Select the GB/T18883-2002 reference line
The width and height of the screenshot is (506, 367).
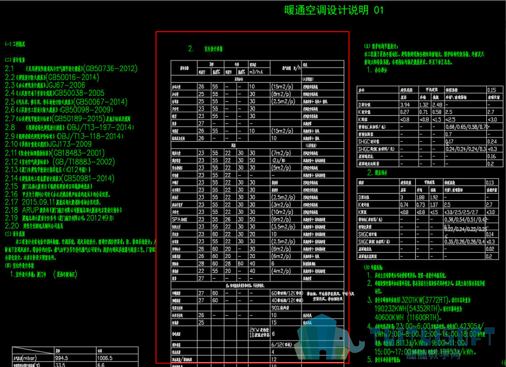coord(60,162)
